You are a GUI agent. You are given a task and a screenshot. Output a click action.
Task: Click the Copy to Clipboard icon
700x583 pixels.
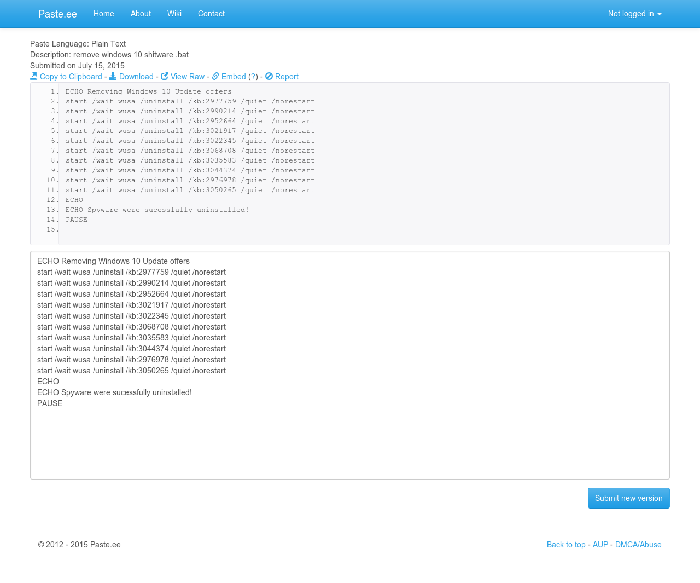click(x=34, y=76)
